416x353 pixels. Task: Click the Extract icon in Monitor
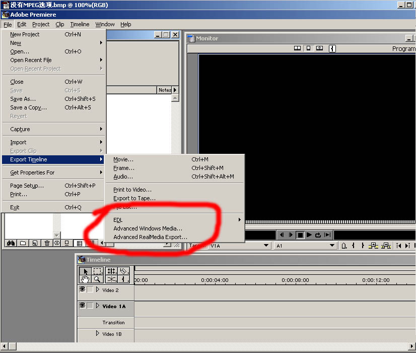[386, 246]
